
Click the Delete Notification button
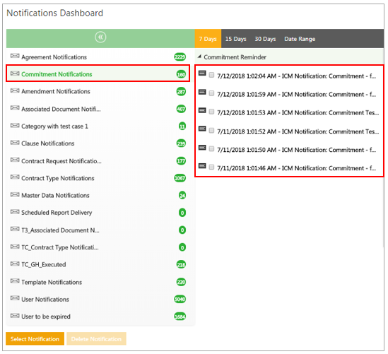[96, 339]
